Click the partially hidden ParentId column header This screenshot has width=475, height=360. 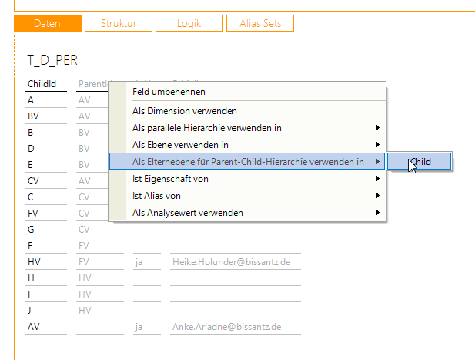[x=92, y=83]
